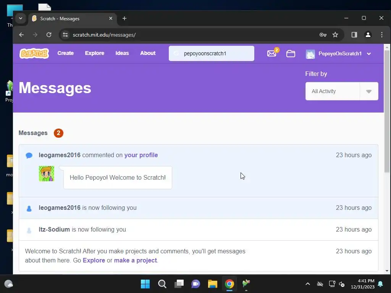391x293 pixels.
Task: Click the notification bell in taskbar
Action: pos(381,284)
